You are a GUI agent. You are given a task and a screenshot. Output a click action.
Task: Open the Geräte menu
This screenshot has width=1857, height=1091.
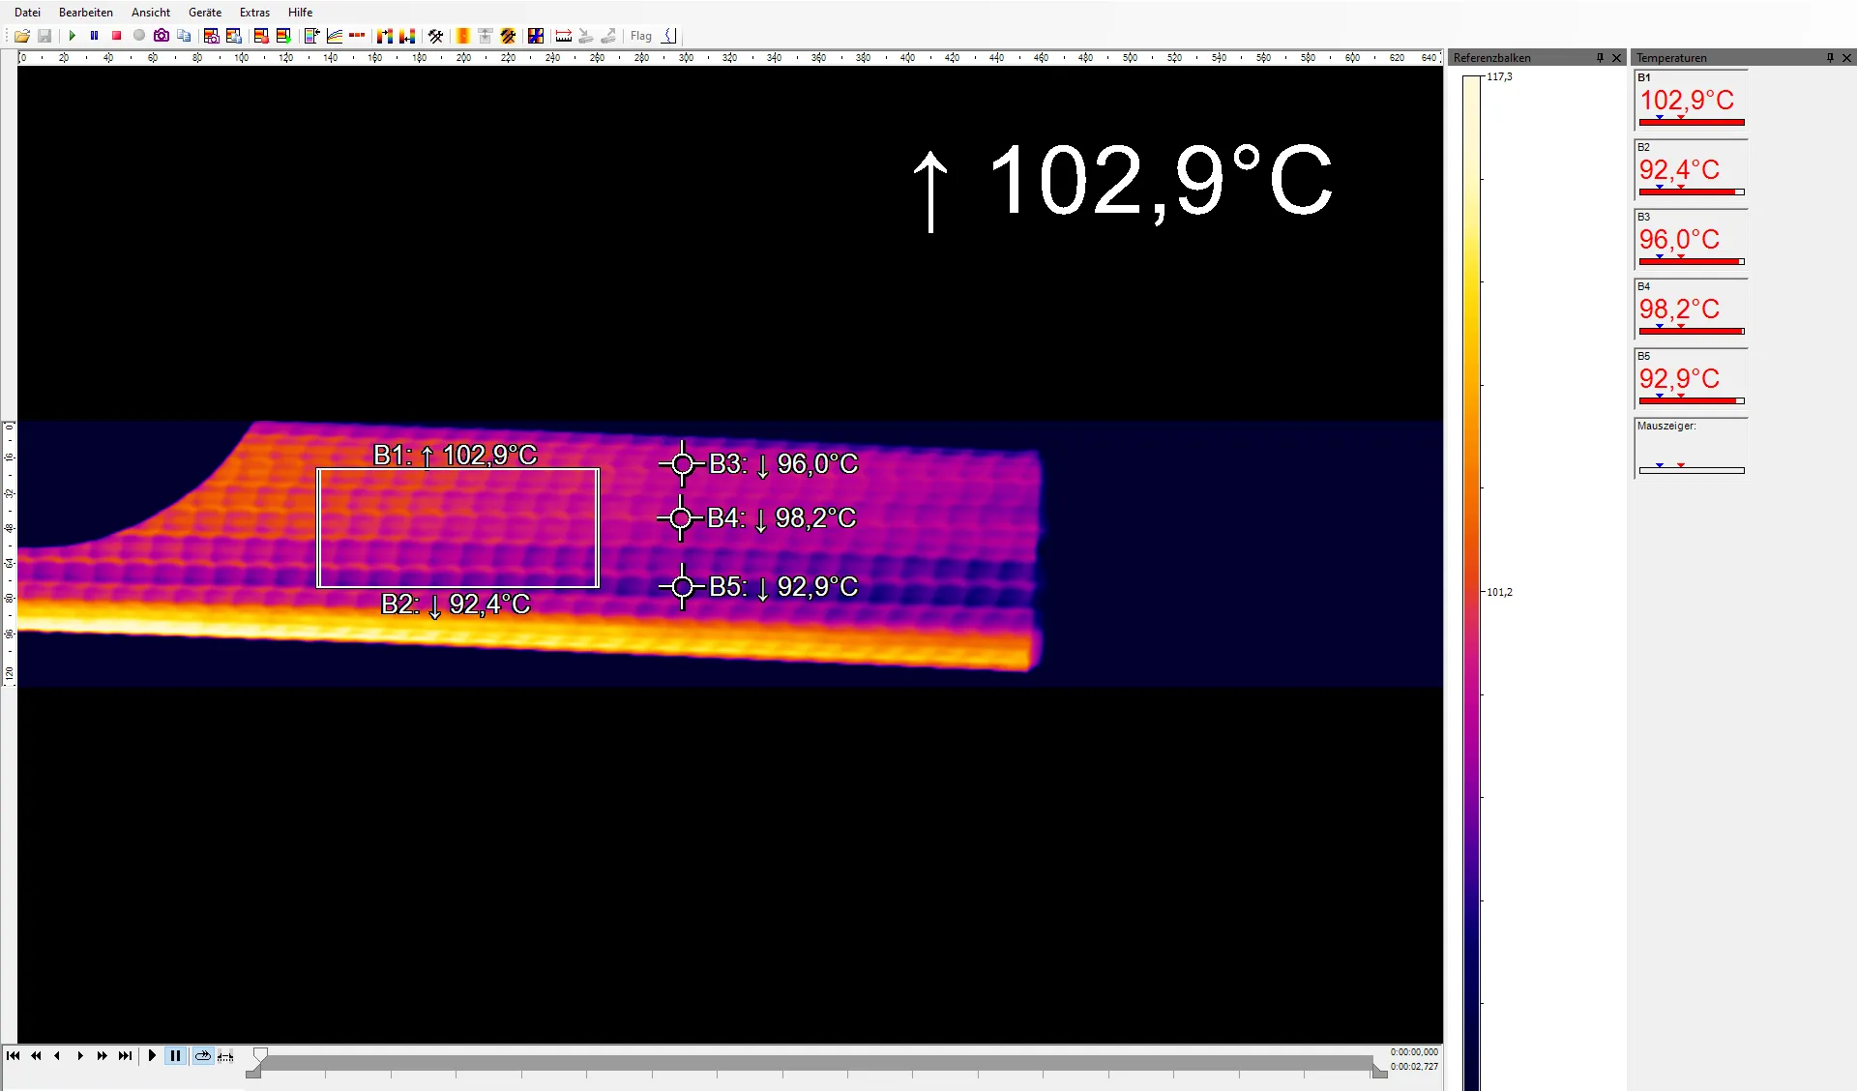[204, 13]
